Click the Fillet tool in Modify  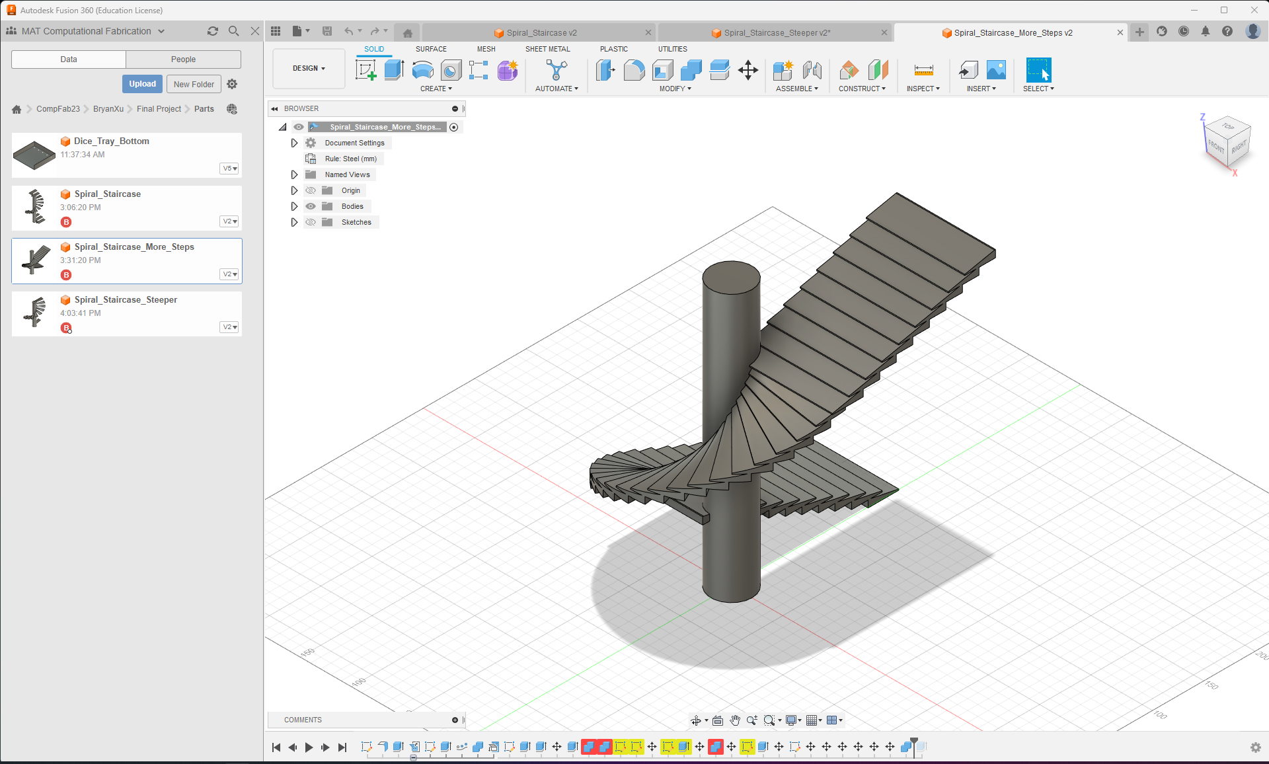click(634, 70)
